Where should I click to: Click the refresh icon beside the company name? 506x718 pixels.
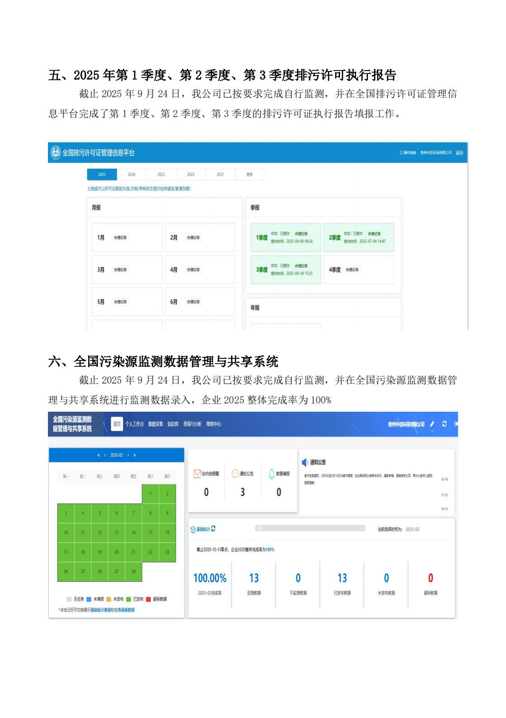pyautogui.click(x=444, y=424)
